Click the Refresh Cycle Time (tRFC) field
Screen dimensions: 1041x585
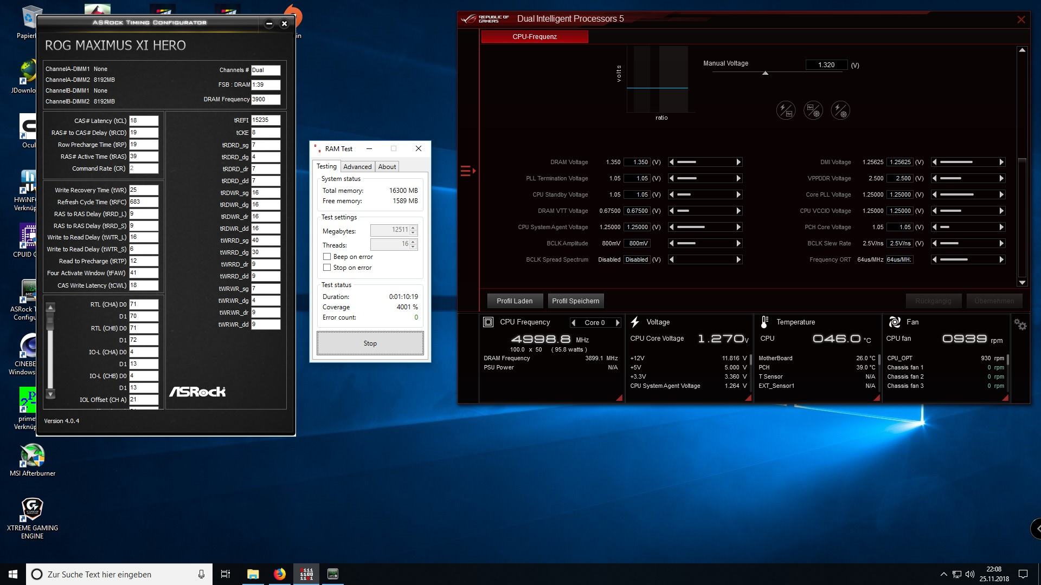[144, 202]
